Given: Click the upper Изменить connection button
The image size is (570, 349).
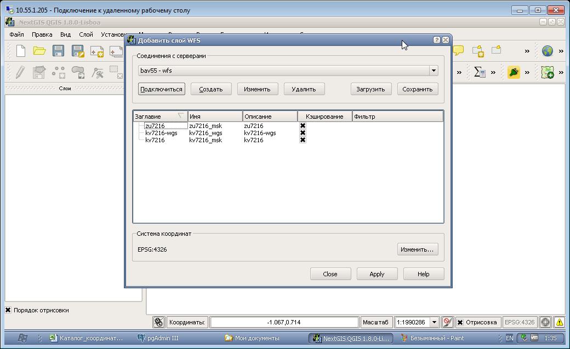Looking at the screenshot, I should (x=258, y=89).
